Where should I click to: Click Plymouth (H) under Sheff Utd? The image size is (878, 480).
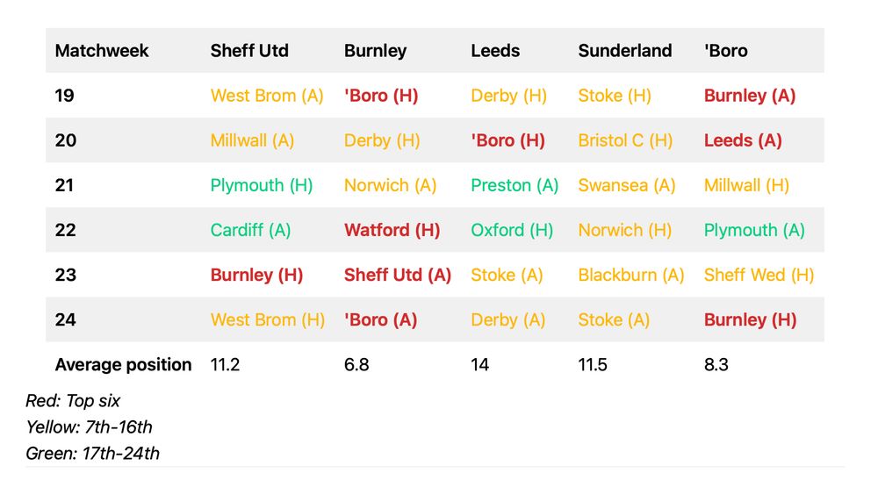[x=262, y=185]
